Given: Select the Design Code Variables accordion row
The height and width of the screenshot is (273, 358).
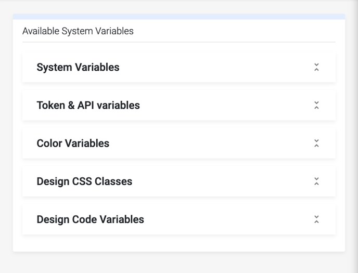Looking at the screenshot, I should 179,219.
